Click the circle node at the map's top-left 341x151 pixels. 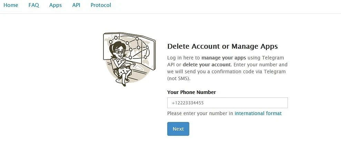tap(111, 41)
